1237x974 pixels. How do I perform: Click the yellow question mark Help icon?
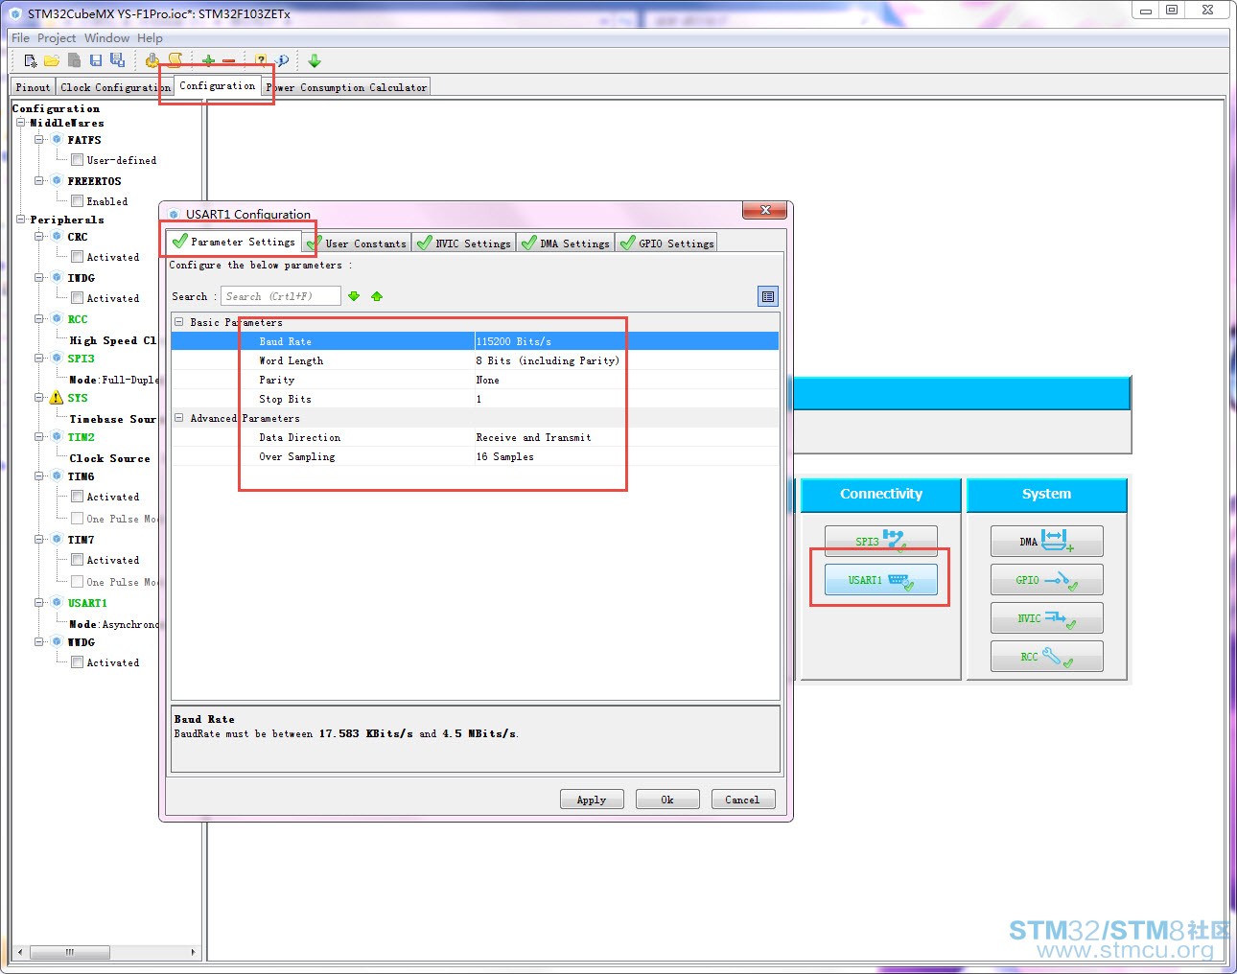tap(261, 60)
